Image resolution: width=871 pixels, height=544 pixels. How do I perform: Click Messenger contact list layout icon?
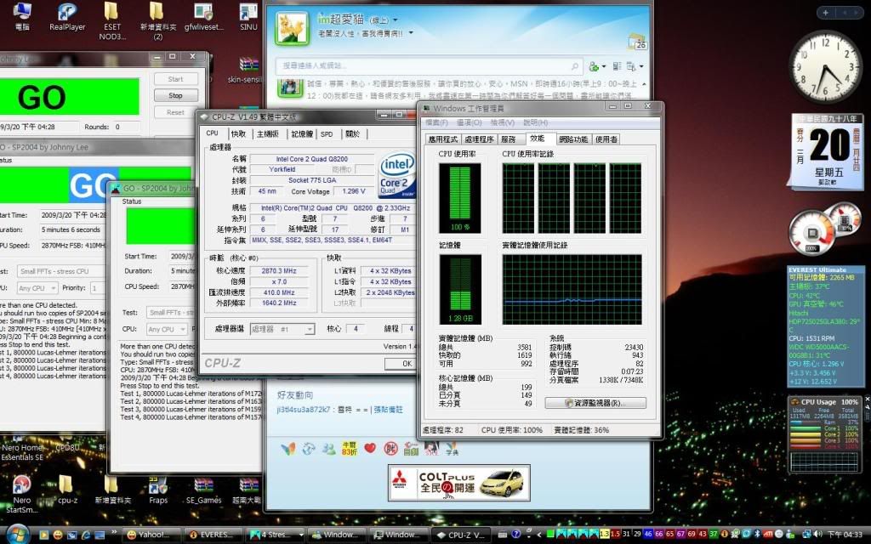[617, 66]
